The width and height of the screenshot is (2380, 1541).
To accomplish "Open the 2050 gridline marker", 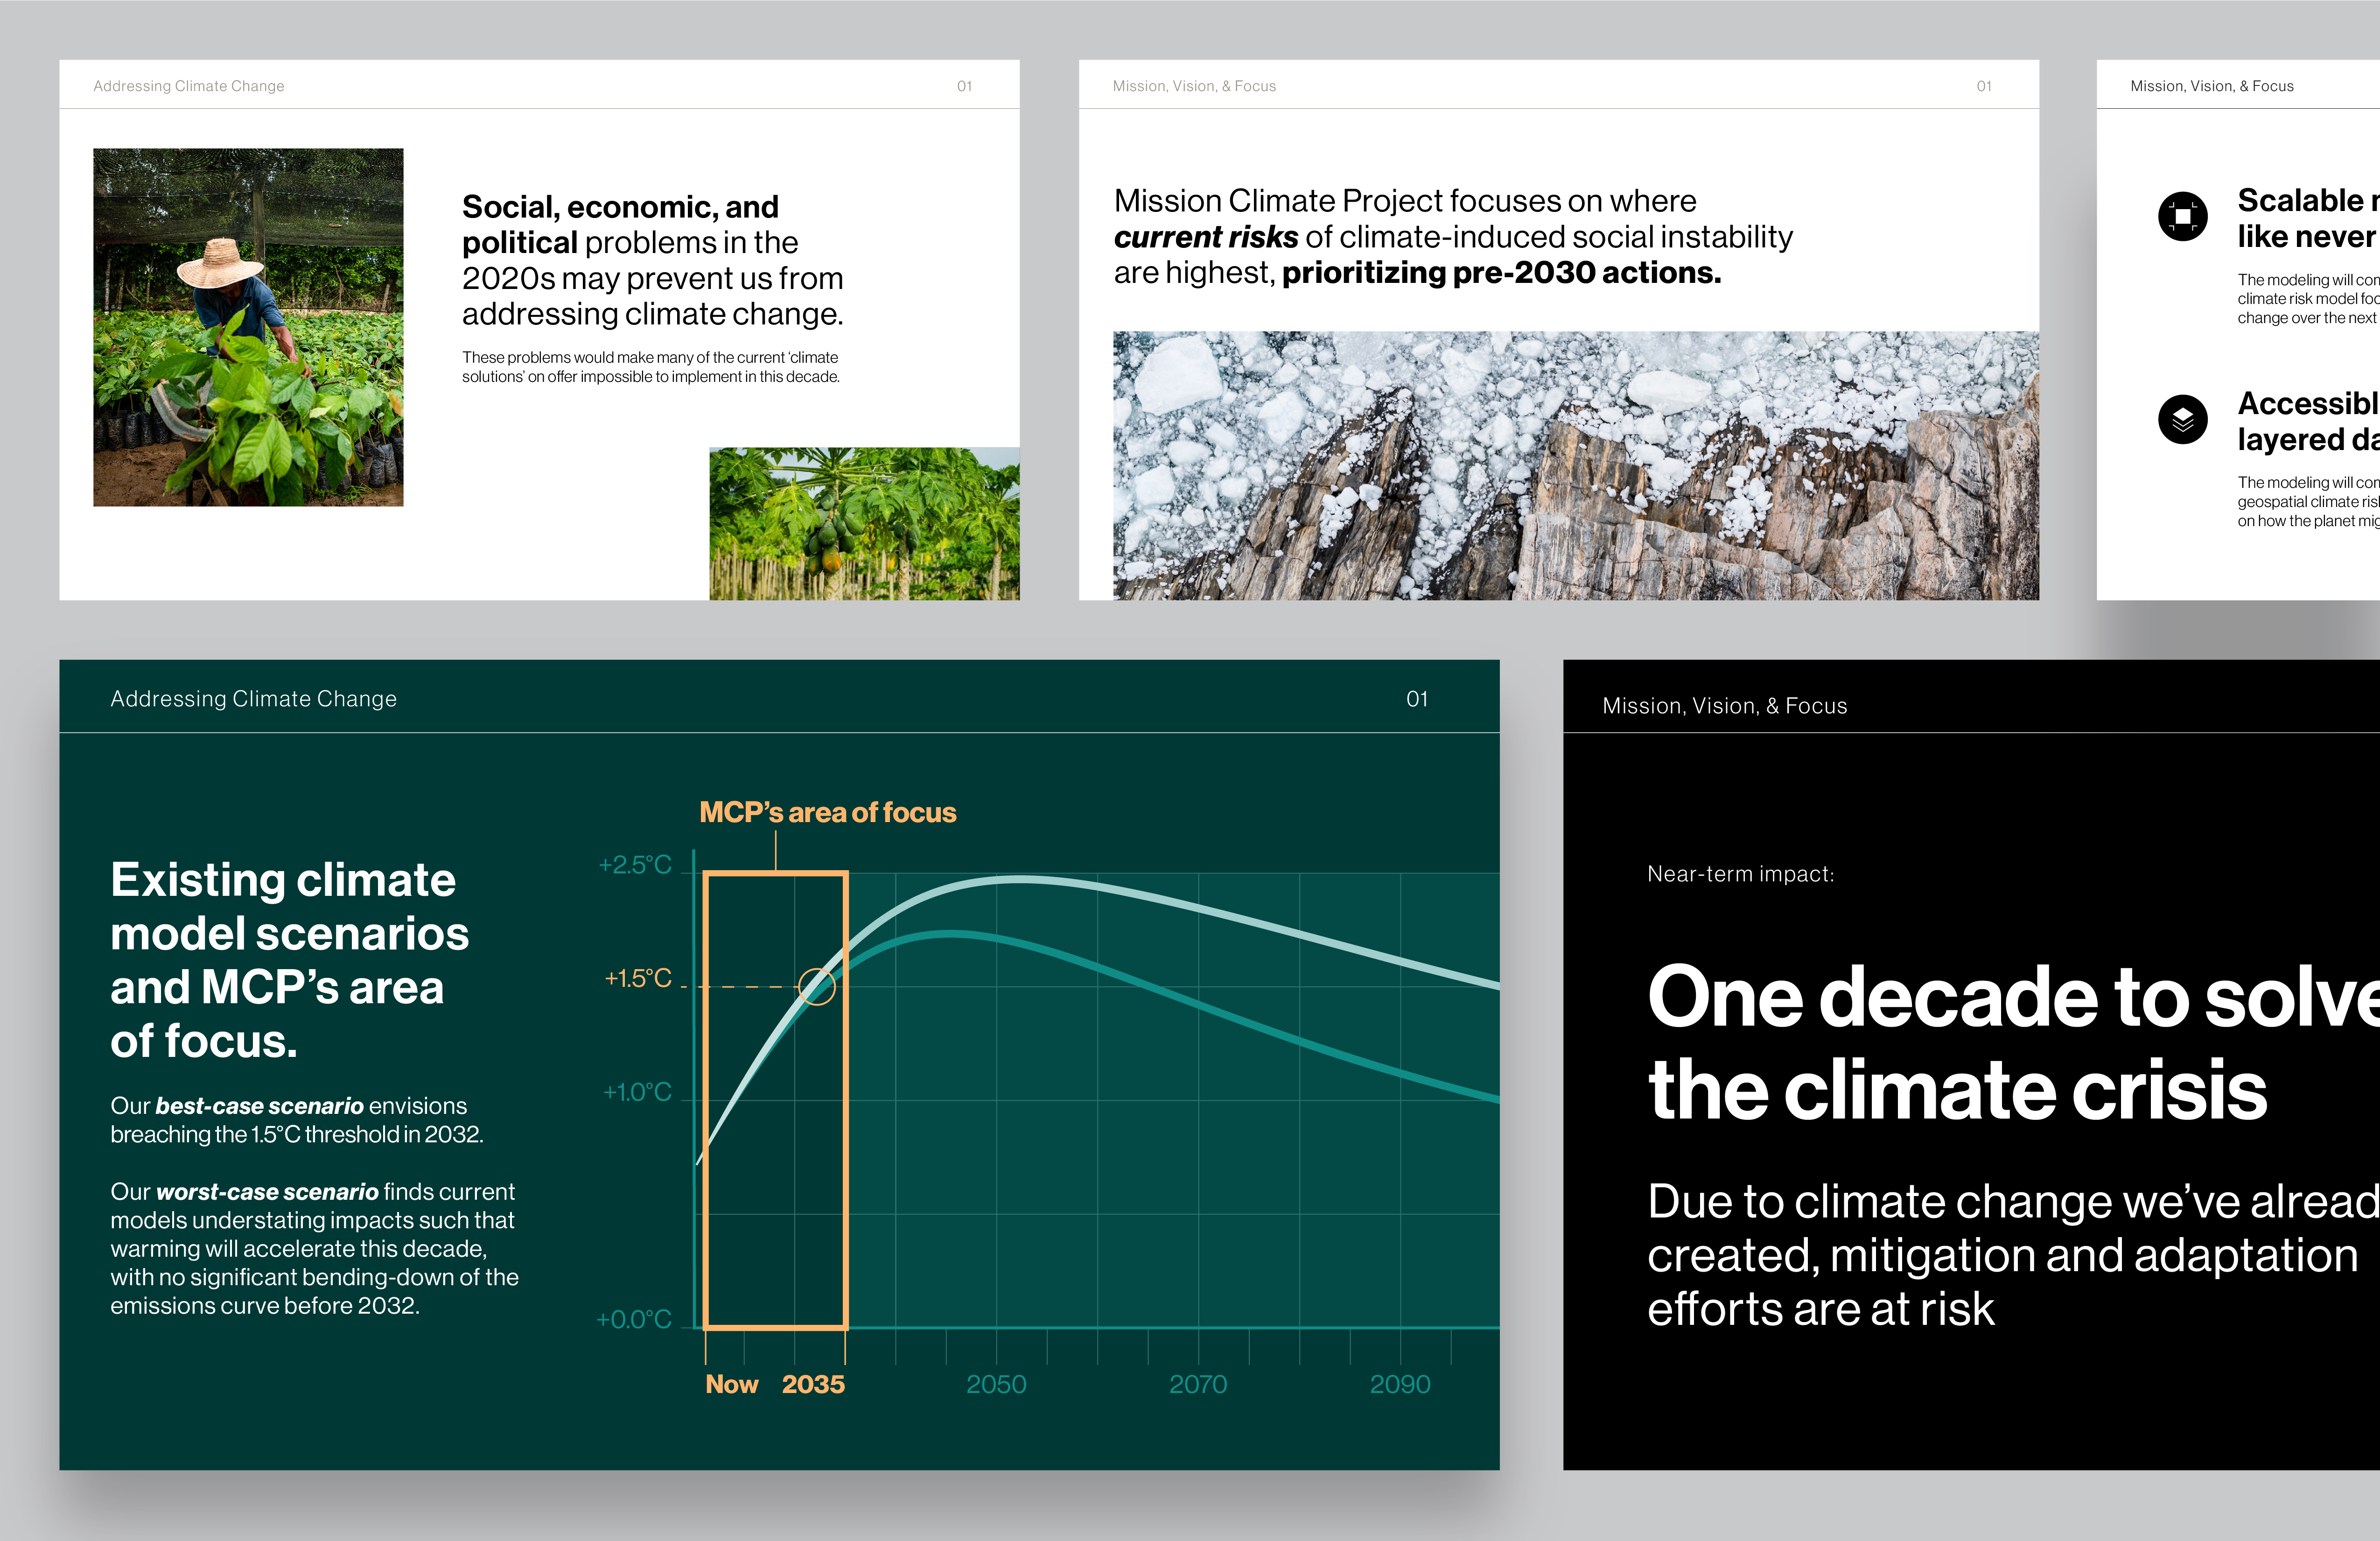I will click(997, 1384).
